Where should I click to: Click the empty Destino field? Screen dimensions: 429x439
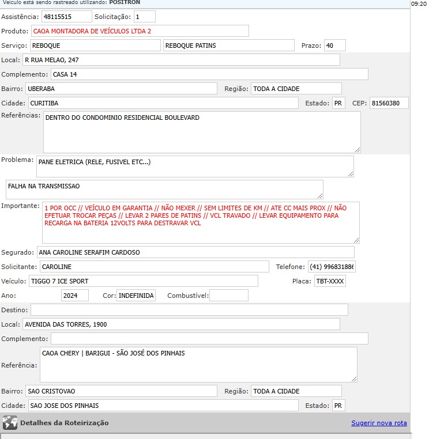coord(189,310)
